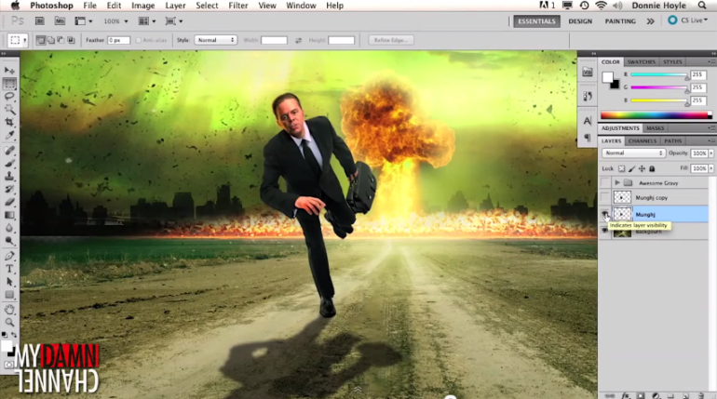The image size is (717, 399).
Task: Open the Arrange Documents dropdown
Action: [x=147, y=21]
